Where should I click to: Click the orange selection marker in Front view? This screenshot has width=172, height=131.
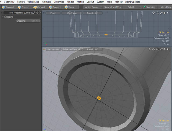click(106, 35)
